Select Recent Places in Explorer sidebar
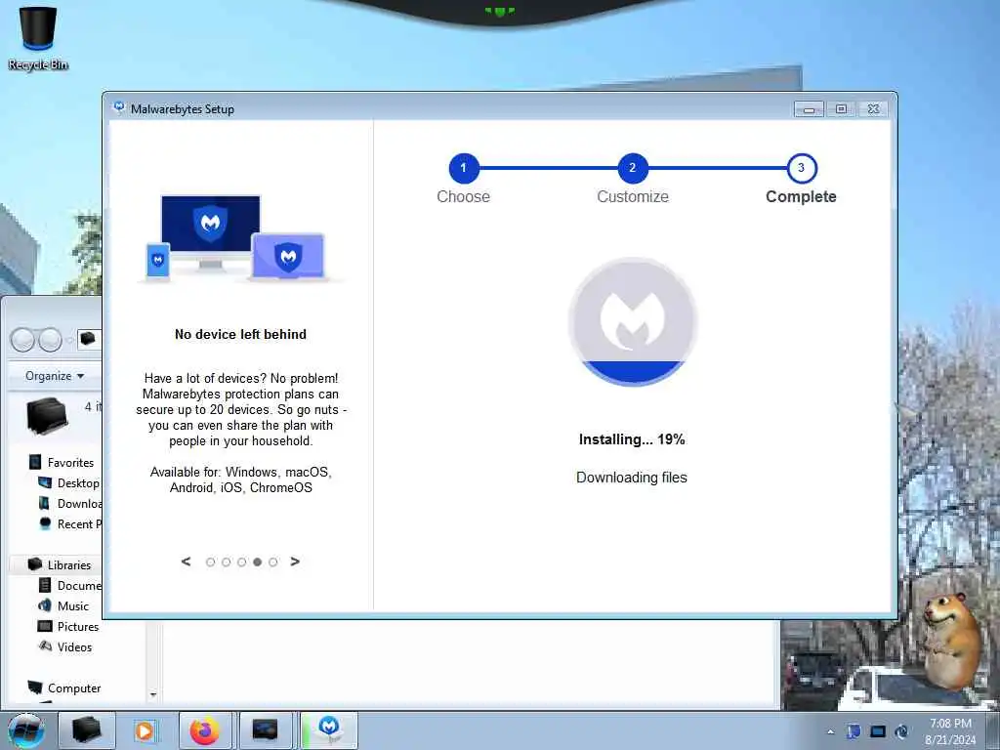The width and height of the screenshot is (1000, 750). (x=69, y=523)
